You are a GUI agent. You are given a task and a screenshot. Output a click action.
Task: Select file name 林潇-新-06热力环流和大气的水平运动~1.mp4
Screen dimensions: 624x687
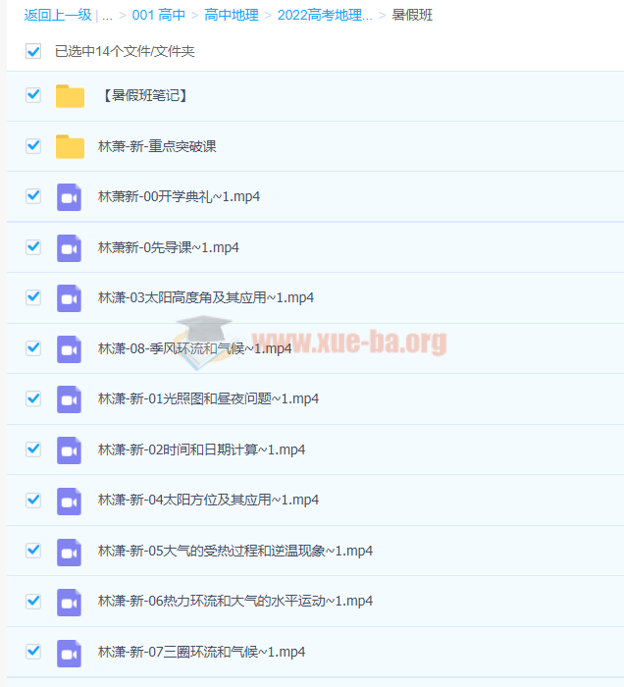(x=235, y=601)
